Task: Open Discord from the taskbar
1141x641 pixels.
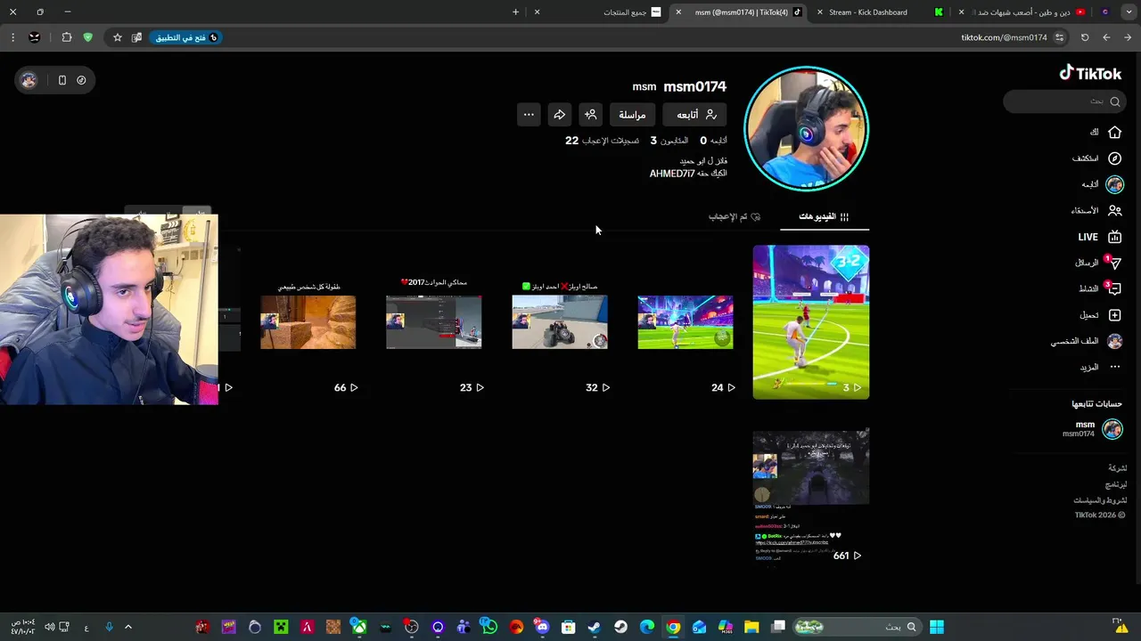Action: (542, 628)
